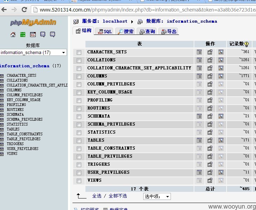Click the 全部不选 link
This screenshot has height=210, width=256.
coord(118,196)
